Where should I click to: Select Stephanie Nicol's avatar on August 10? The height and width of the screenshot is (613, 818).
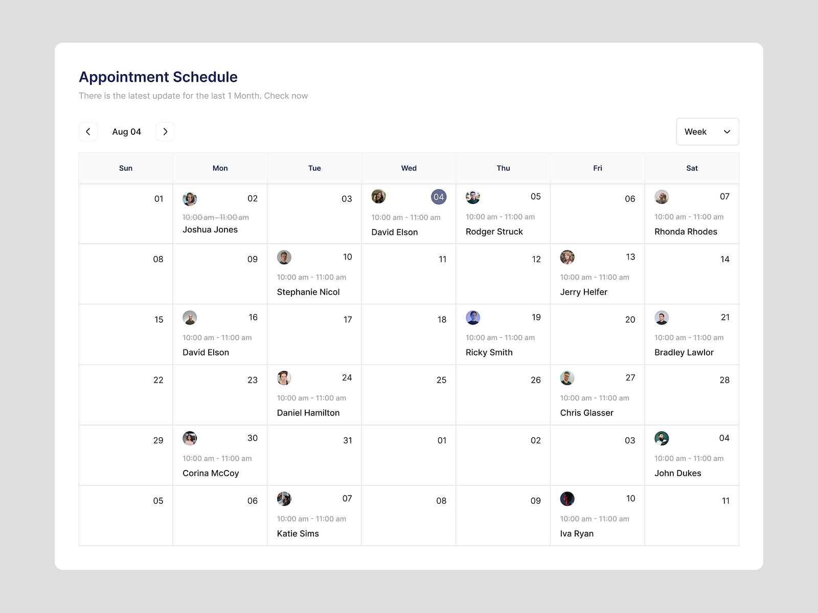coord(284,257)
